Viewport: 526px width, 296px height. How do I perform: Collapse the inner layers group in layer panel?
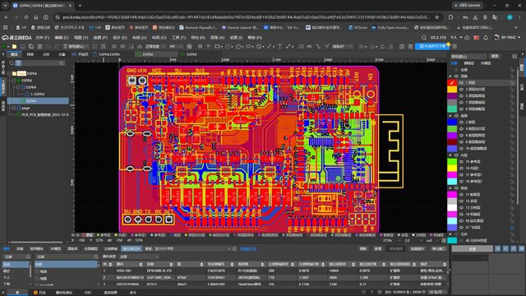coord(450,155)
